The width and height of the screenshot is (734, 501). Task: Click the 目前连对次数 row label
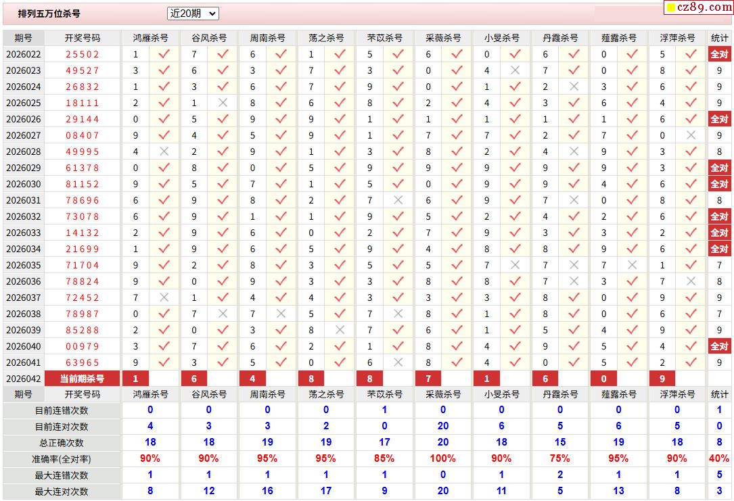[62, 427]
